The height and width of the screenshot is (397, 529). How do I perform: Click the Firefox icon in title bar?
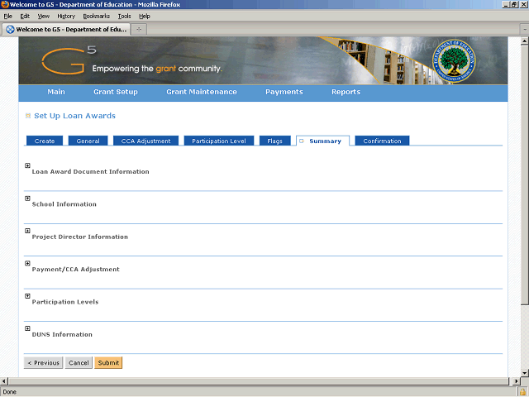pos(5,4)
